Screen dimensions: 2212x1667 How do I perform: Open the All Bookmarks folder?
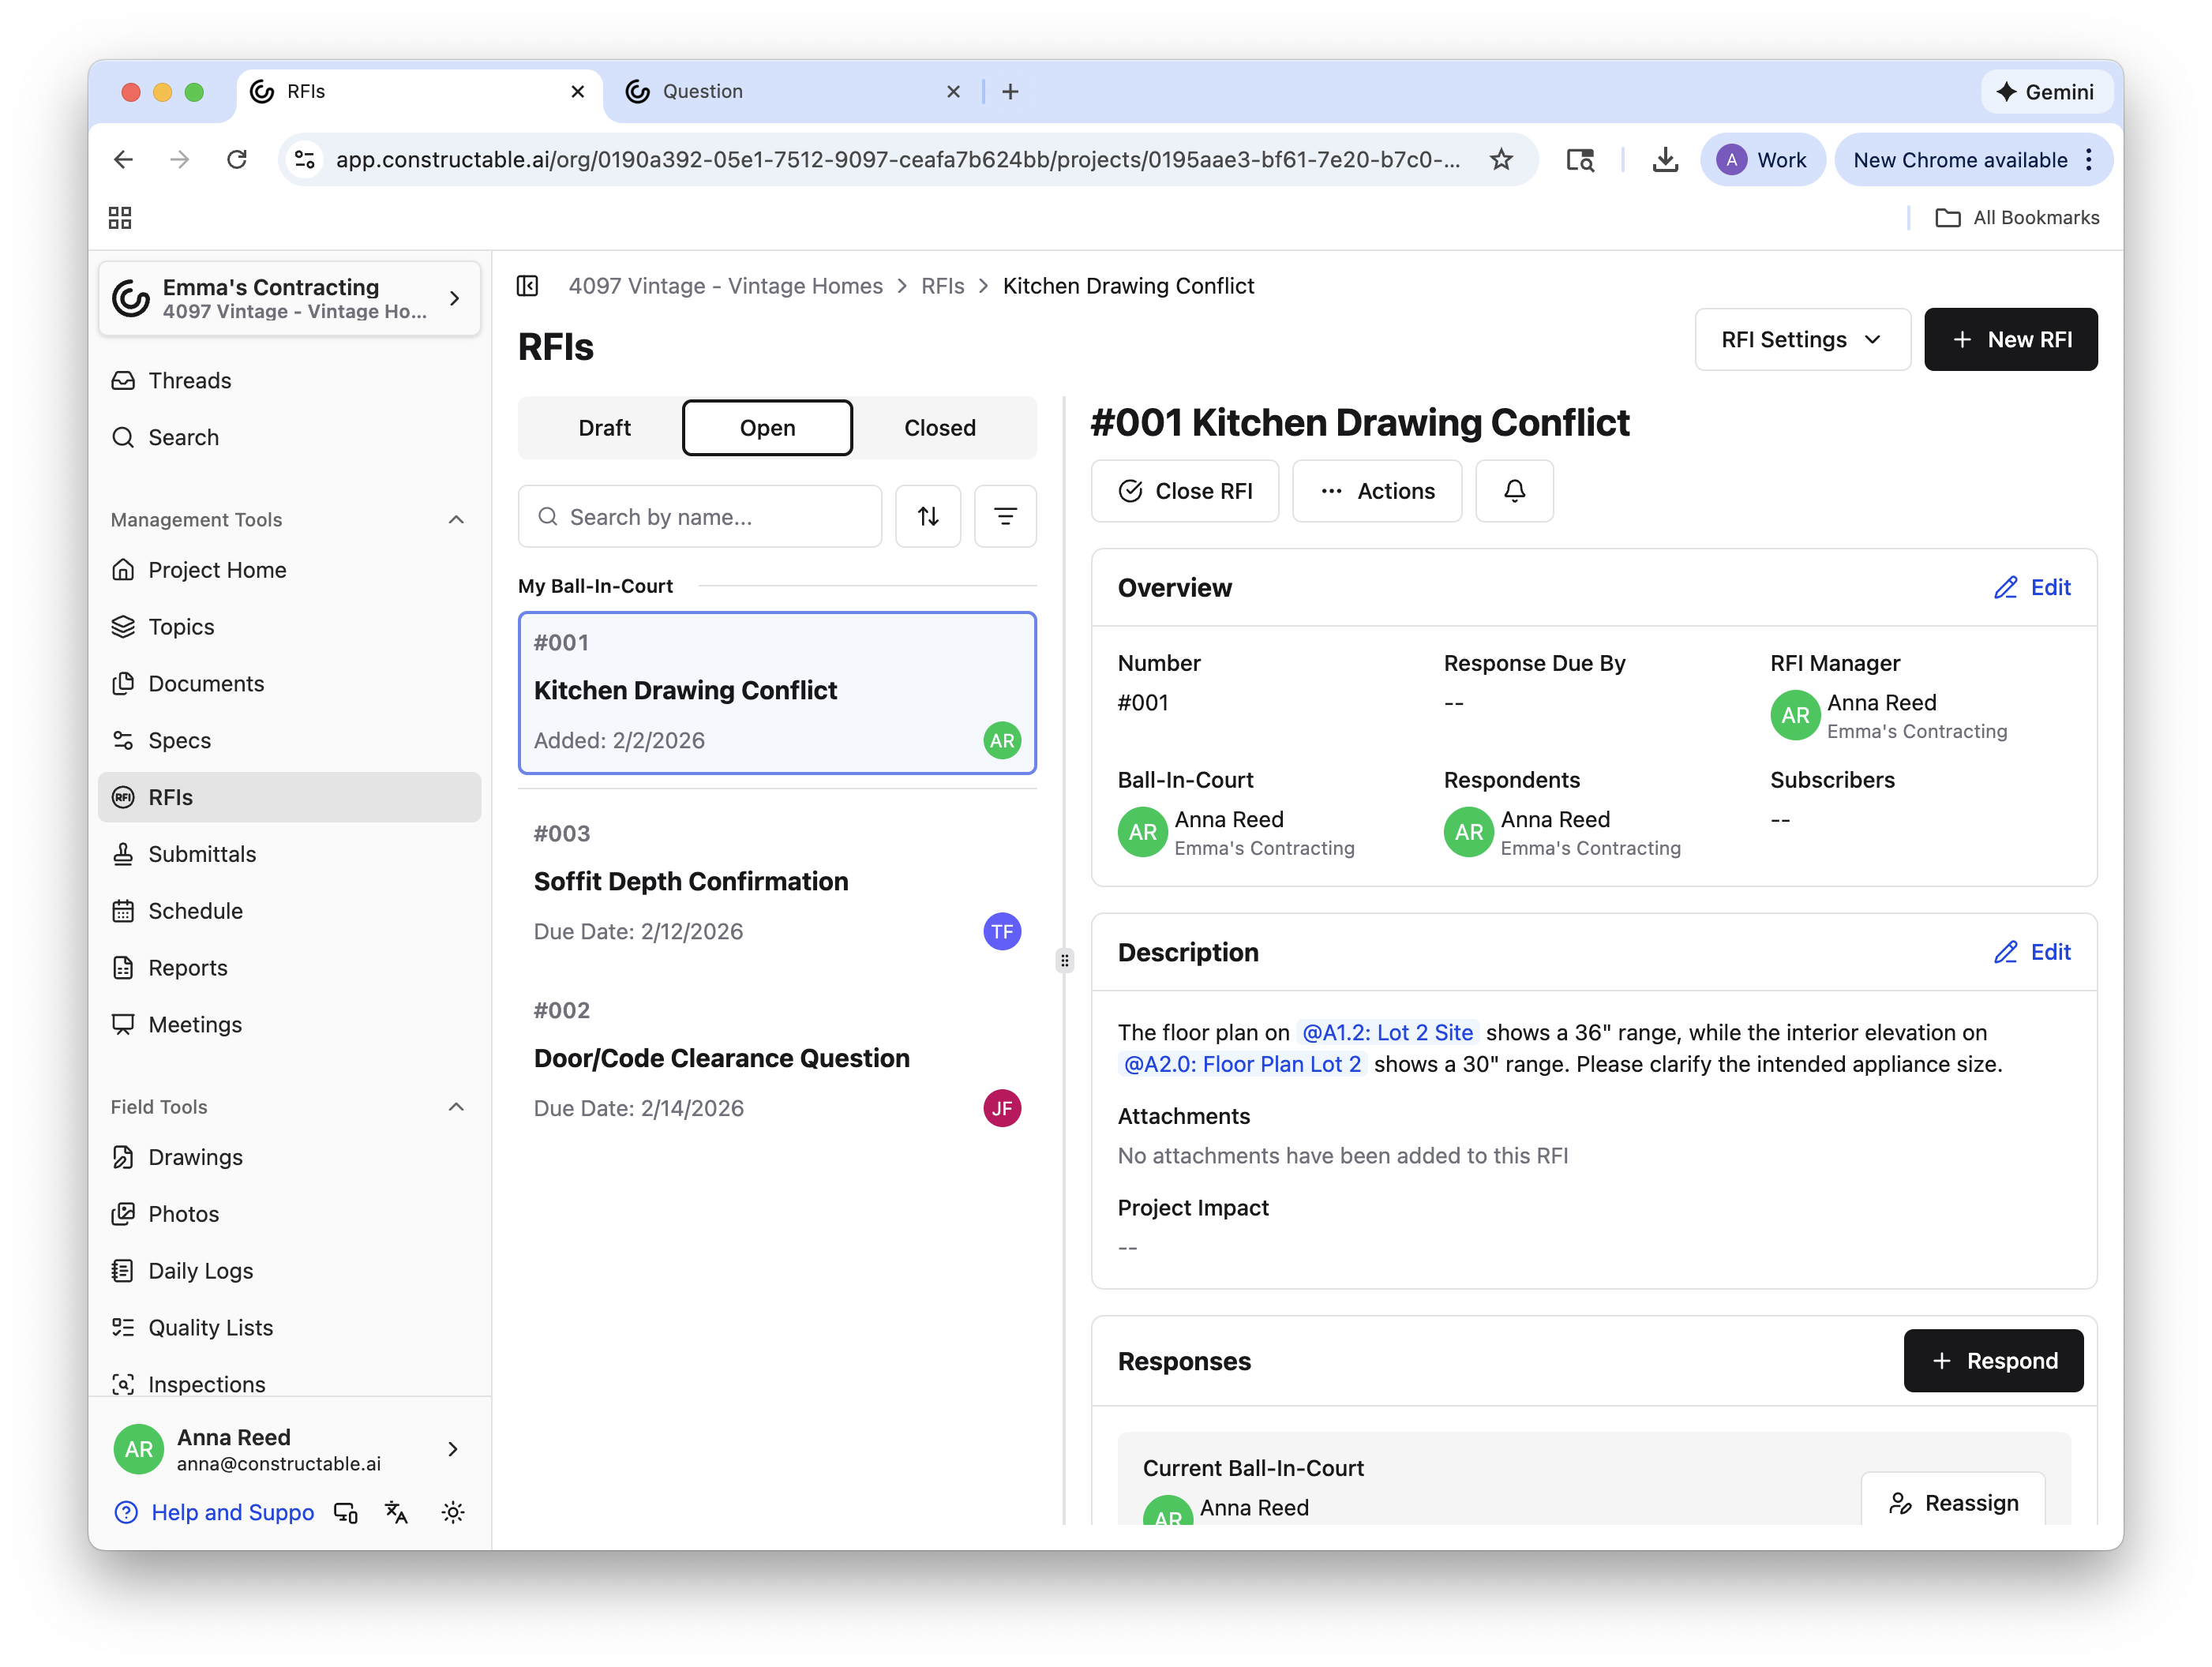[x=2017, y=218]
